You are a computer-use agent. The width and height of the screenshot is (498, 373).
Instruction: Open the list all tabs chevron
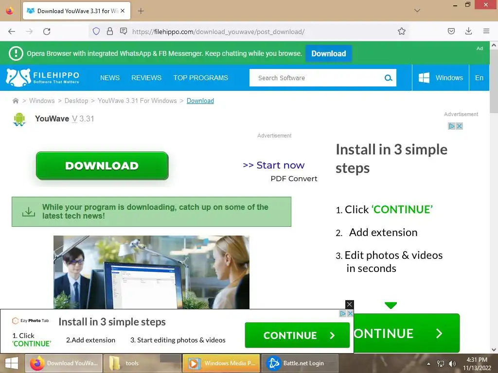click(417, 11)
